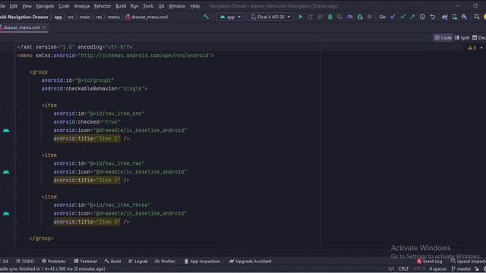Click the Apply Code Changes icon

pyautogui.click(x=320, y=17)
